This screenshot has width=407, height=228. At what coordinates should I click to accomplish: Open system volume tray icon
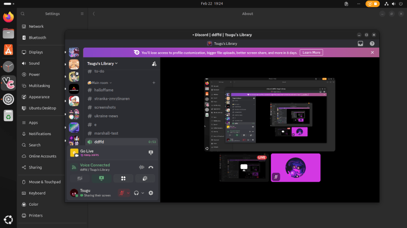pos(394,3)
